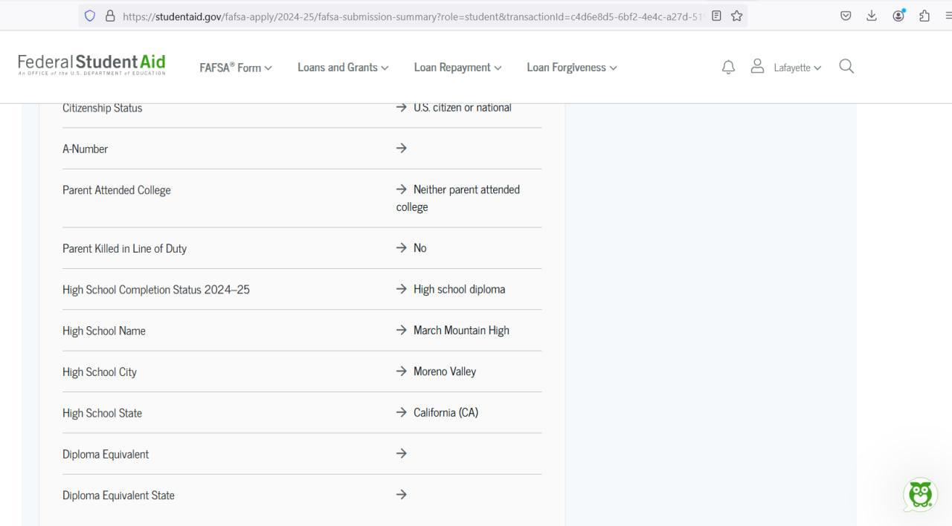Open the Loan Repayment dropdown
Screen dimensions: 952x526
click(x=457, y=68)
